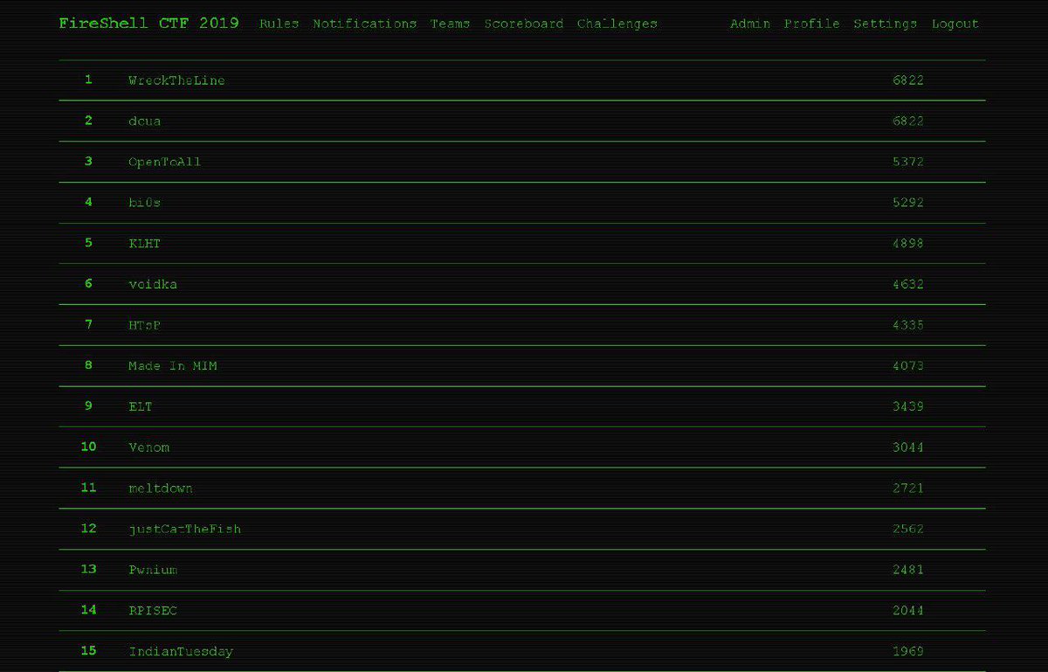
Task: Click the score 4335
Action: pos(908,325)
